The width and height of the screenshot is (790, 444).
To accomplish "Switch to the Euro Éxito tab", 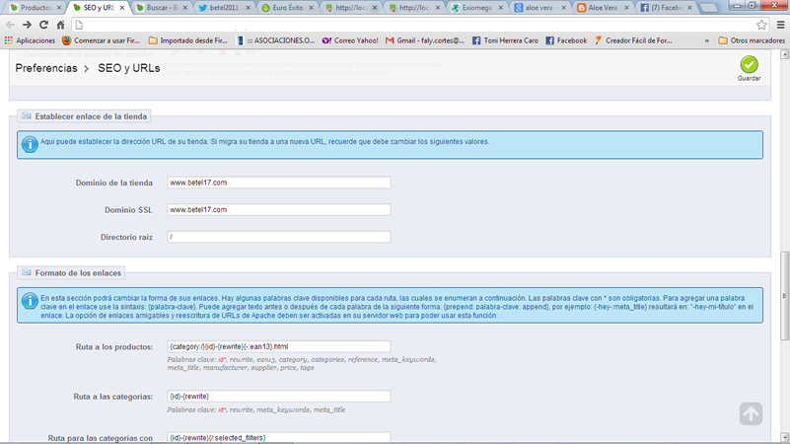I will coord(288,8).
